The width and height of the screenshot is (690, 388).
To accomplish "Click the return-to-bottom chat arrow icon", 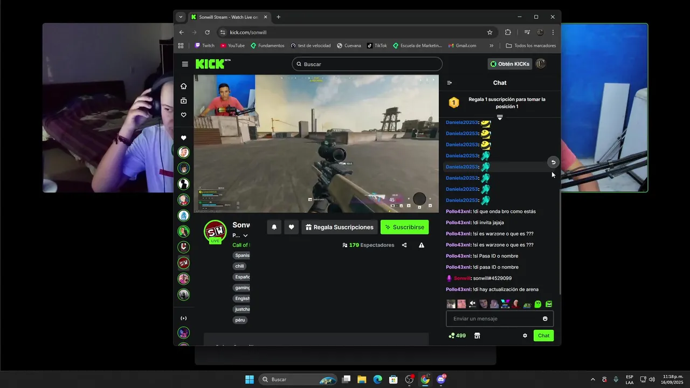I will pyautogui.click(x=553, y=162).
